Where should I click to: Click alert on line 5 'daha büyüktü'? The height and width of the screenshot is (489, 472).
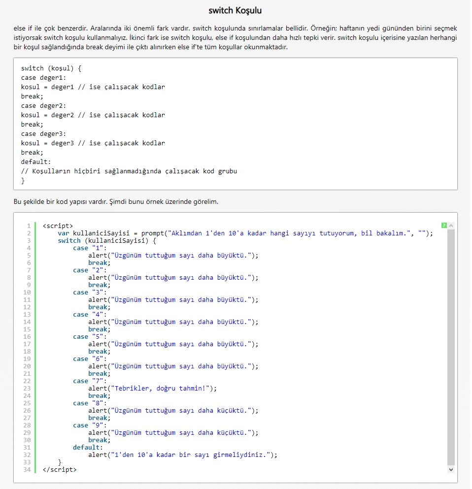pyautogui.click(x=173, y=256)
